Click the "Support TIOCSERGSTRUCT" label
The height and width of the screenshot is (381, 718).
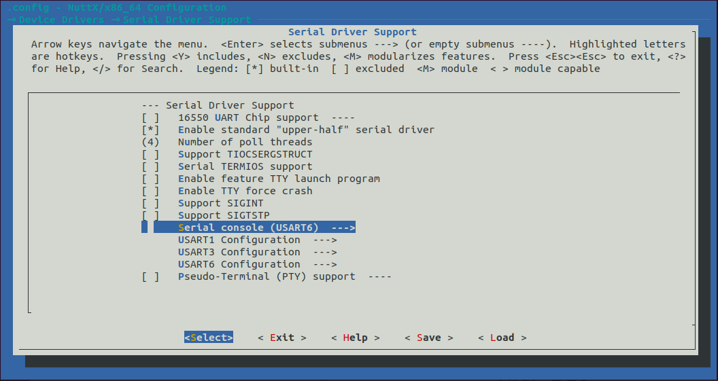[x=245, y=154]
